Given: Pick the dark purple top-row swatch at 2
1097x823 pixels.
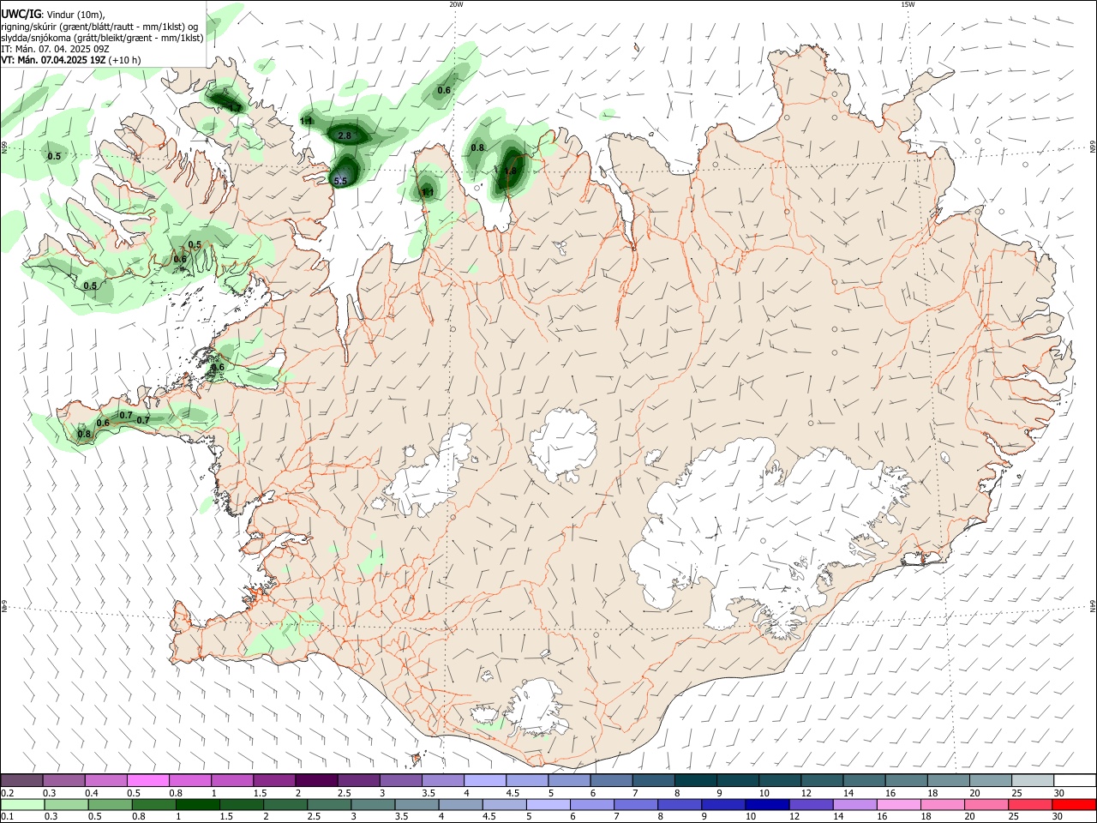Looking at the screenshot, I should 316,780.
